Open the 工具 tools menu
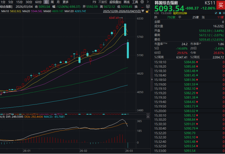This screenshot has width=225, height=154. 135,2
